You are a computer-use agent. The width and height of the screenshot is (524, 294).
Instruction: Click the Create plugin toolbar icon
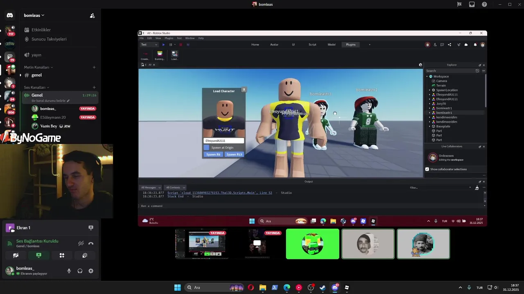click(x=145, y=55)
